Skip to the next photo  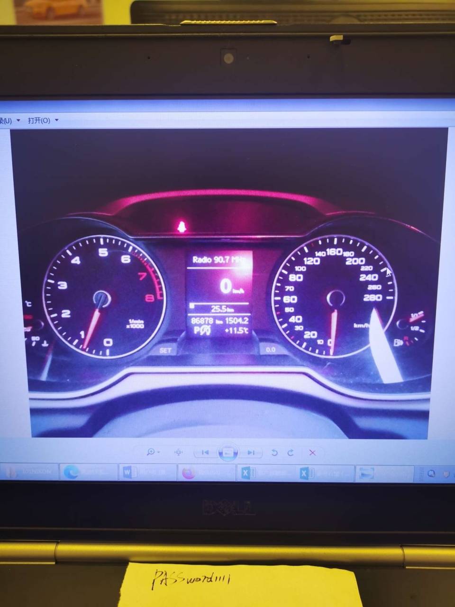(251, 452)
